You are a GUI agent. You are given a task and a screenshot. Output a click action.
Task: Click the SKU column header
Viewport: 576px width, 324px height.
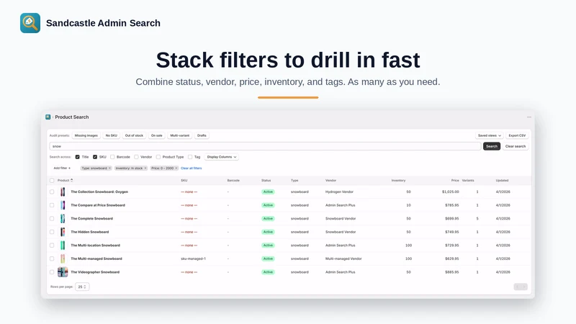click(x=184, y=181)
